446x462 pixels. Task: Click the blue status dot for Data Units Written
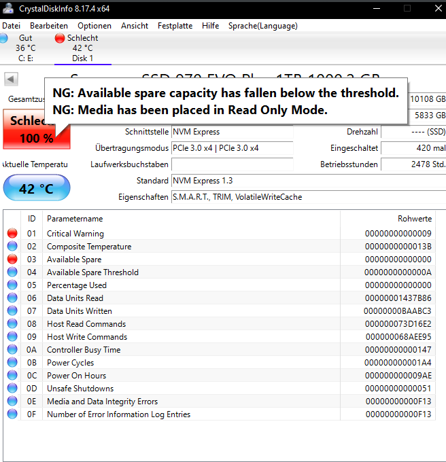12,311
